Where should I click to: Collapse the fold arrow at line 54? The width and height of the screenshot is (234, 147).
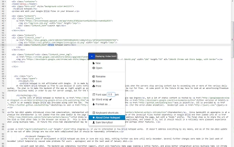(x=6, y=40)
